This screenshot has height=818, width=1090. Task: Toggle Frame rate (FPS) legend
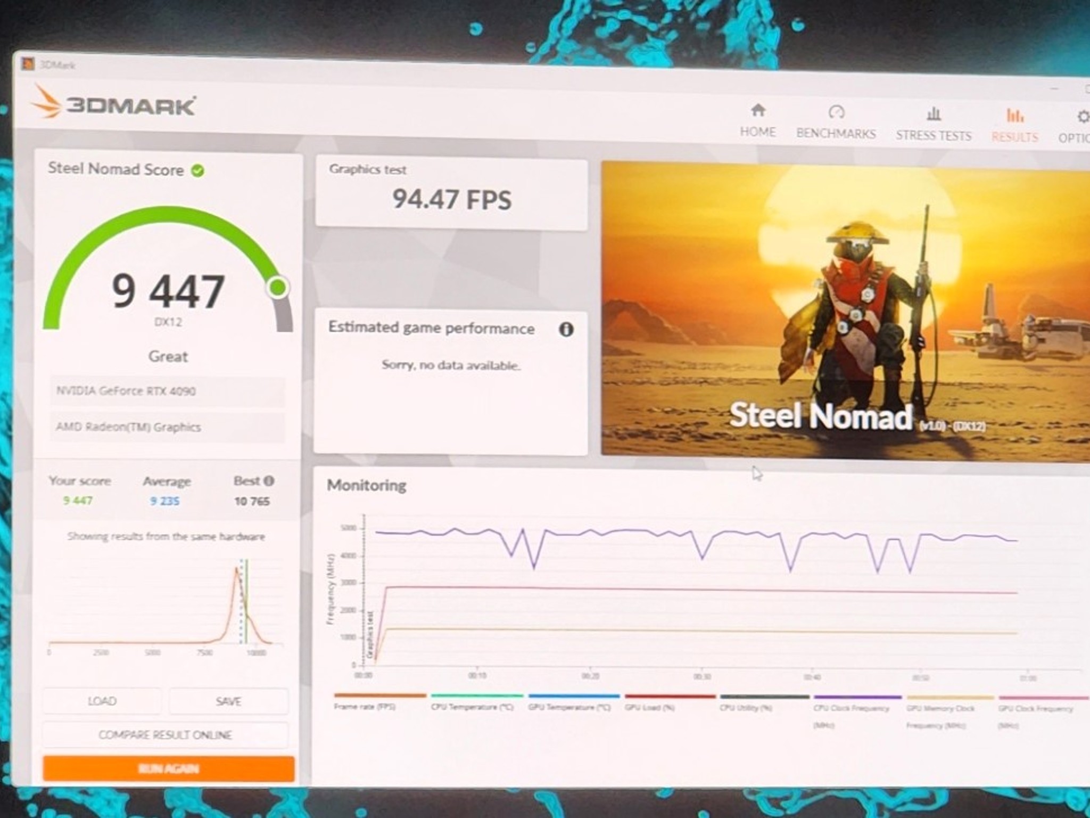pyautogui.click(x=380, y=701)
